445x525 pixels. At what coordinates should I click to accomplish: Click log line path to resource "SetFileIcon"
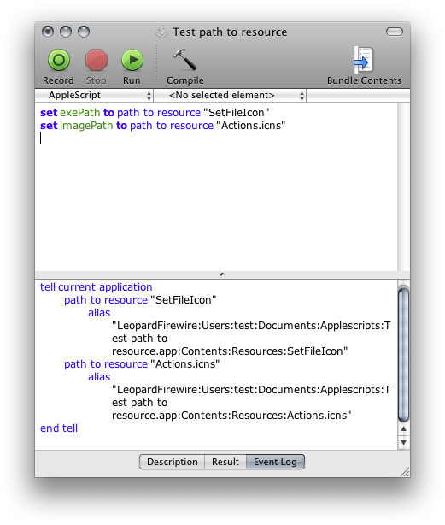tap(140, 300)
